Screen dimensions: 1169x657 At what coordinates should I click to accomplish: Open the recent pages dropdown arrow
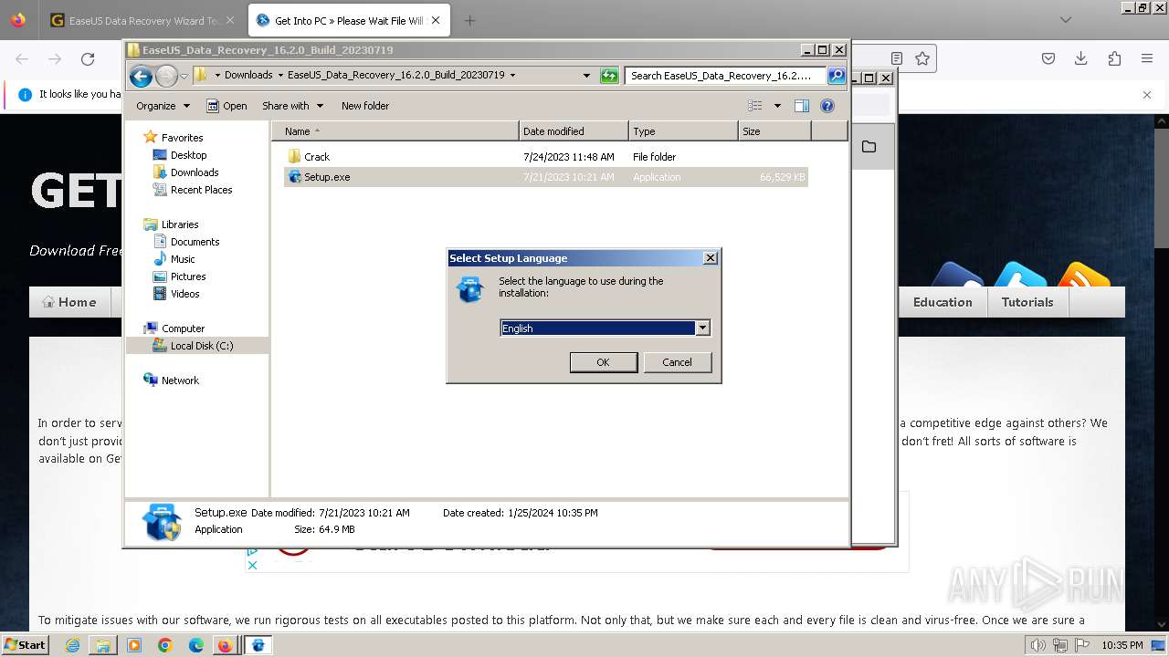point(184,76)
